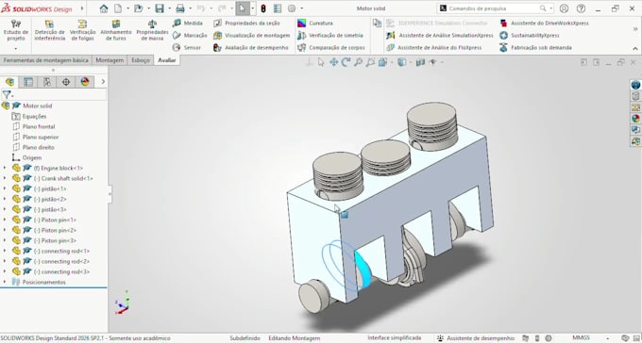Save the Motor solid document
Screen dimensions: 642x343
(x=160, y=8)
